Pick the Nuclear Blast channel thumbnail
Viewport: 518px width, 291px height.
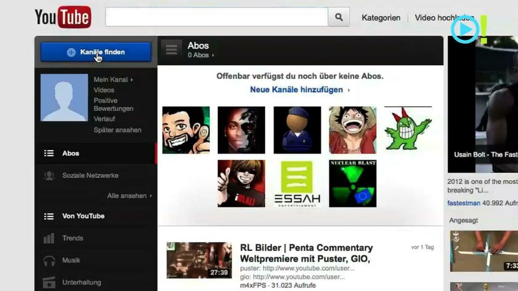[x=353, y=183]
